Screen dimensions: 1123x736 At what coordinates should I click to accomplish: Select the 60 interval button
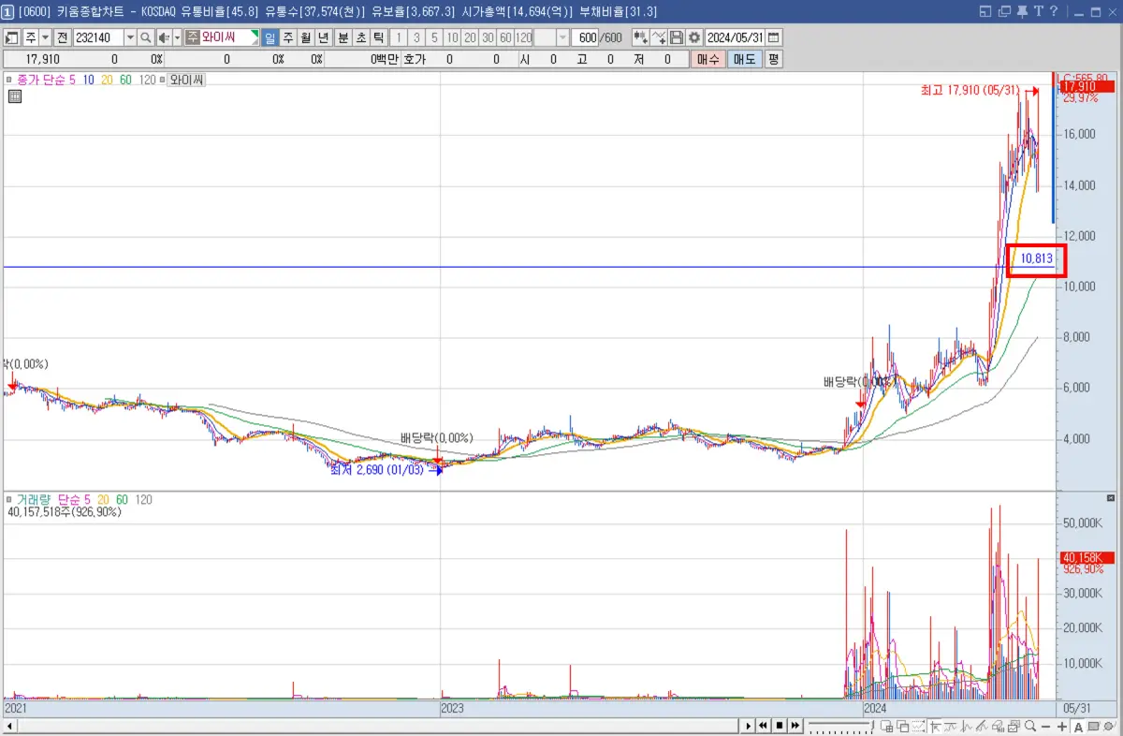click(x=505, y=37)
